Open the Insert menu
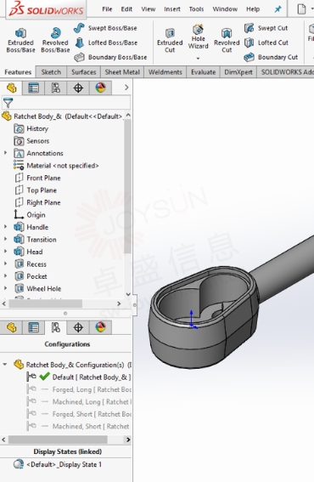 [172, 9]
